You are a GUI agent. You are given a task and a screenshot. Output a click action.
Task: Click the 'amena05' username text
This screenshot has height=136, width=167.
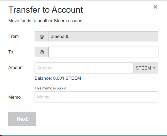point(60,37)
